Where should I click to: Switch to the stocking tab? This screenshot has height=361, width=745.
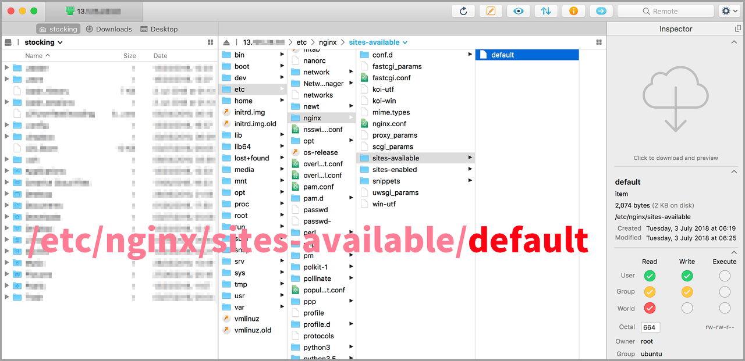[58, 29]
